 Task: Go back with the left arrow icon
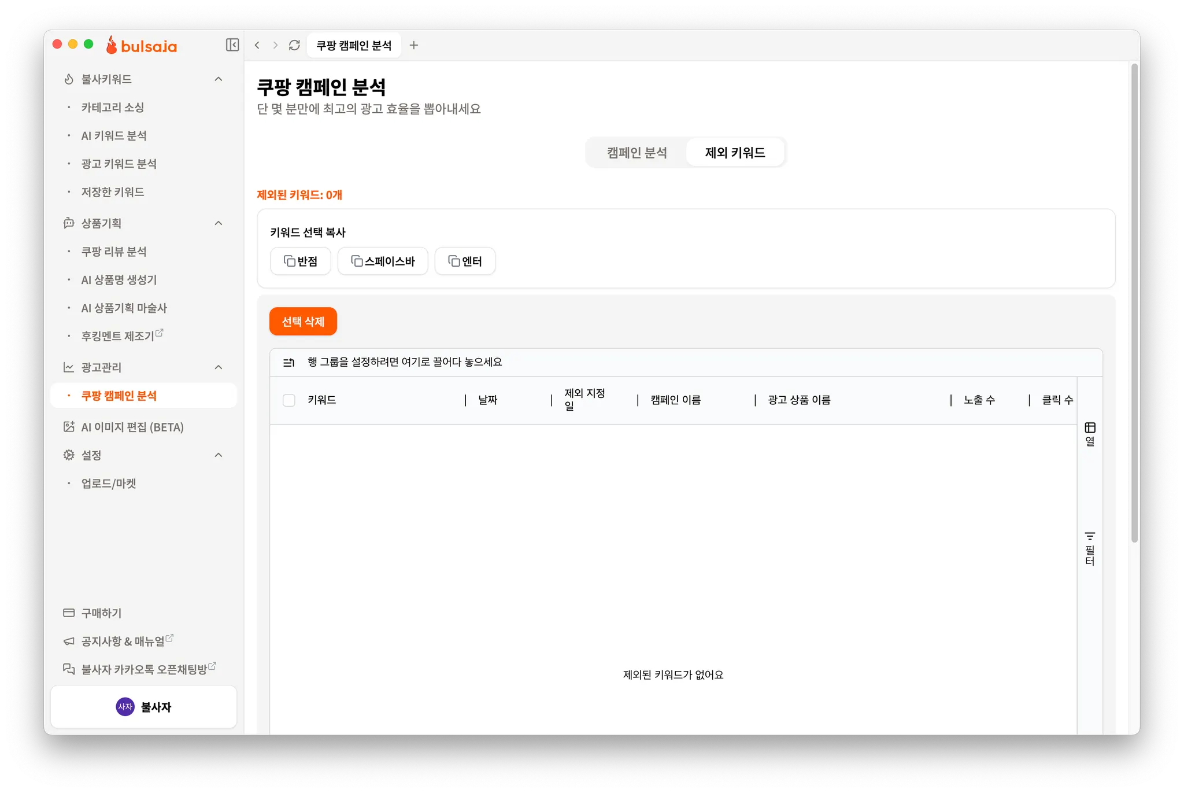click(257, 45)
